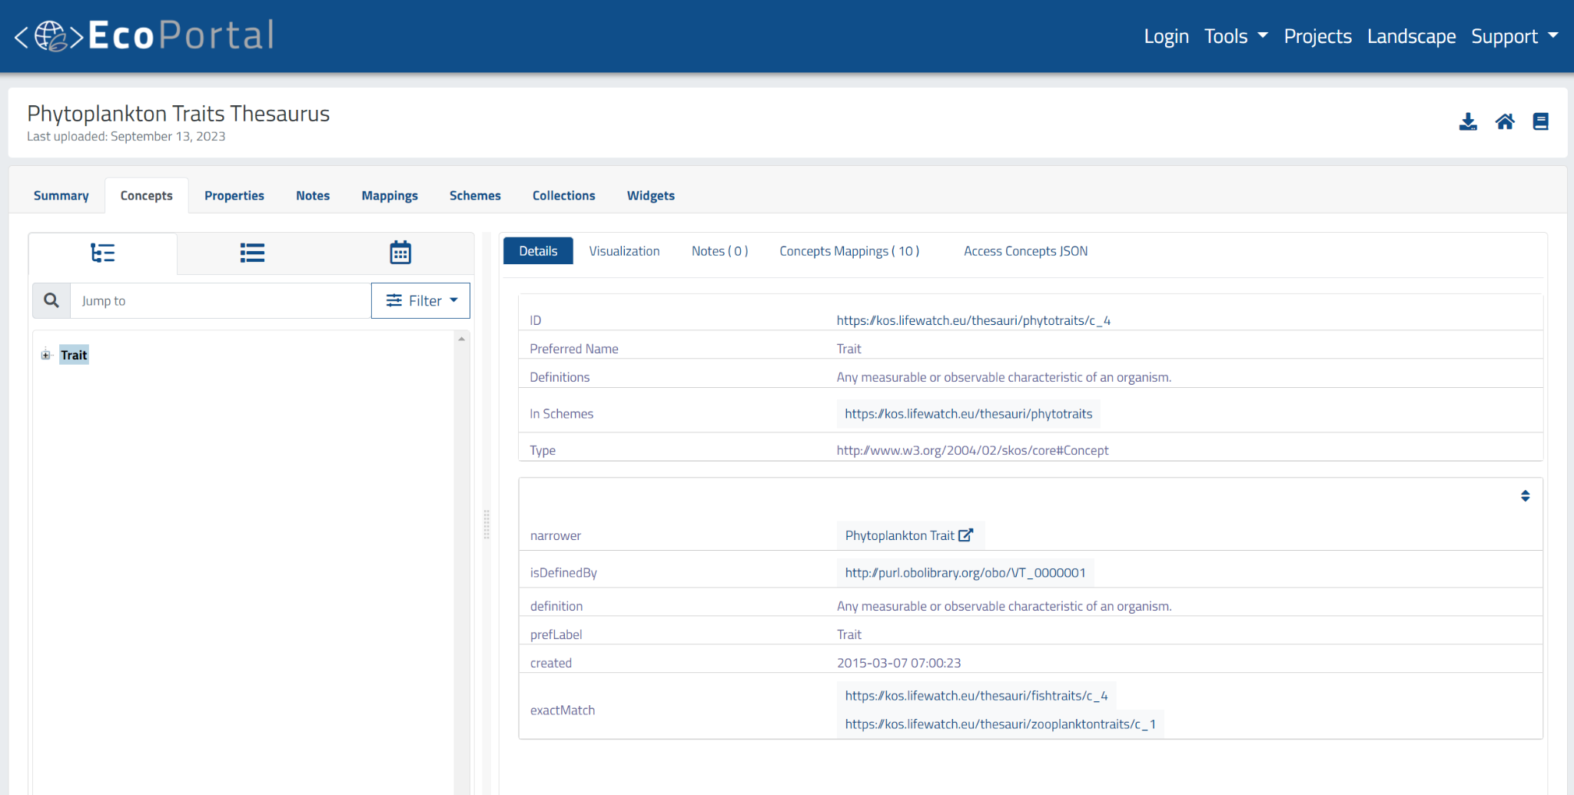This screenshot has width=1574, height=795.
Task: Click the Login link
Action: (x=1166, y=35)
